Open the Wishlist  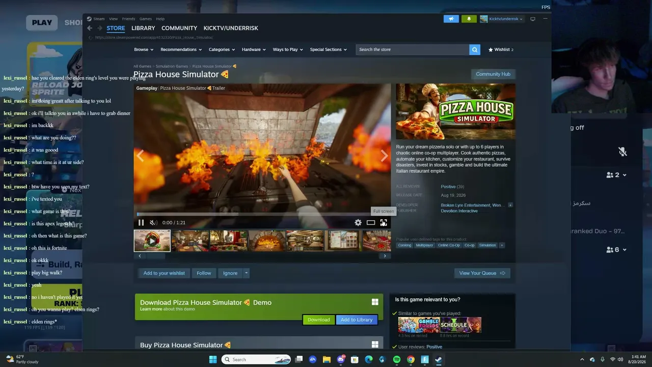pyautogui.click(x=501, y=49)
